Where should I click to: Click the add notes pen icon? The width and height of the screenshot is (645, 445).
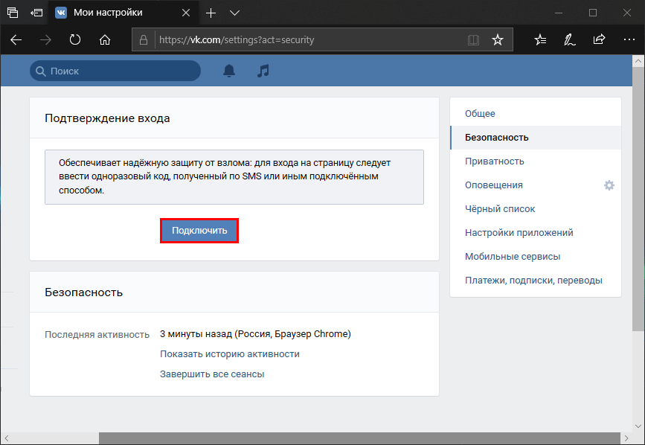coord(570,40)
